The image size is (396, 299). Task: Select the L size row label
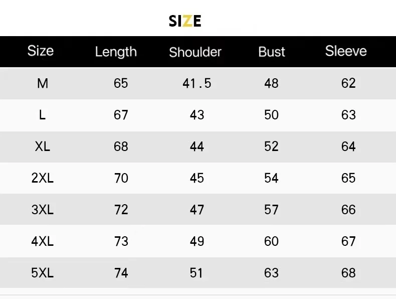(43, 115)
